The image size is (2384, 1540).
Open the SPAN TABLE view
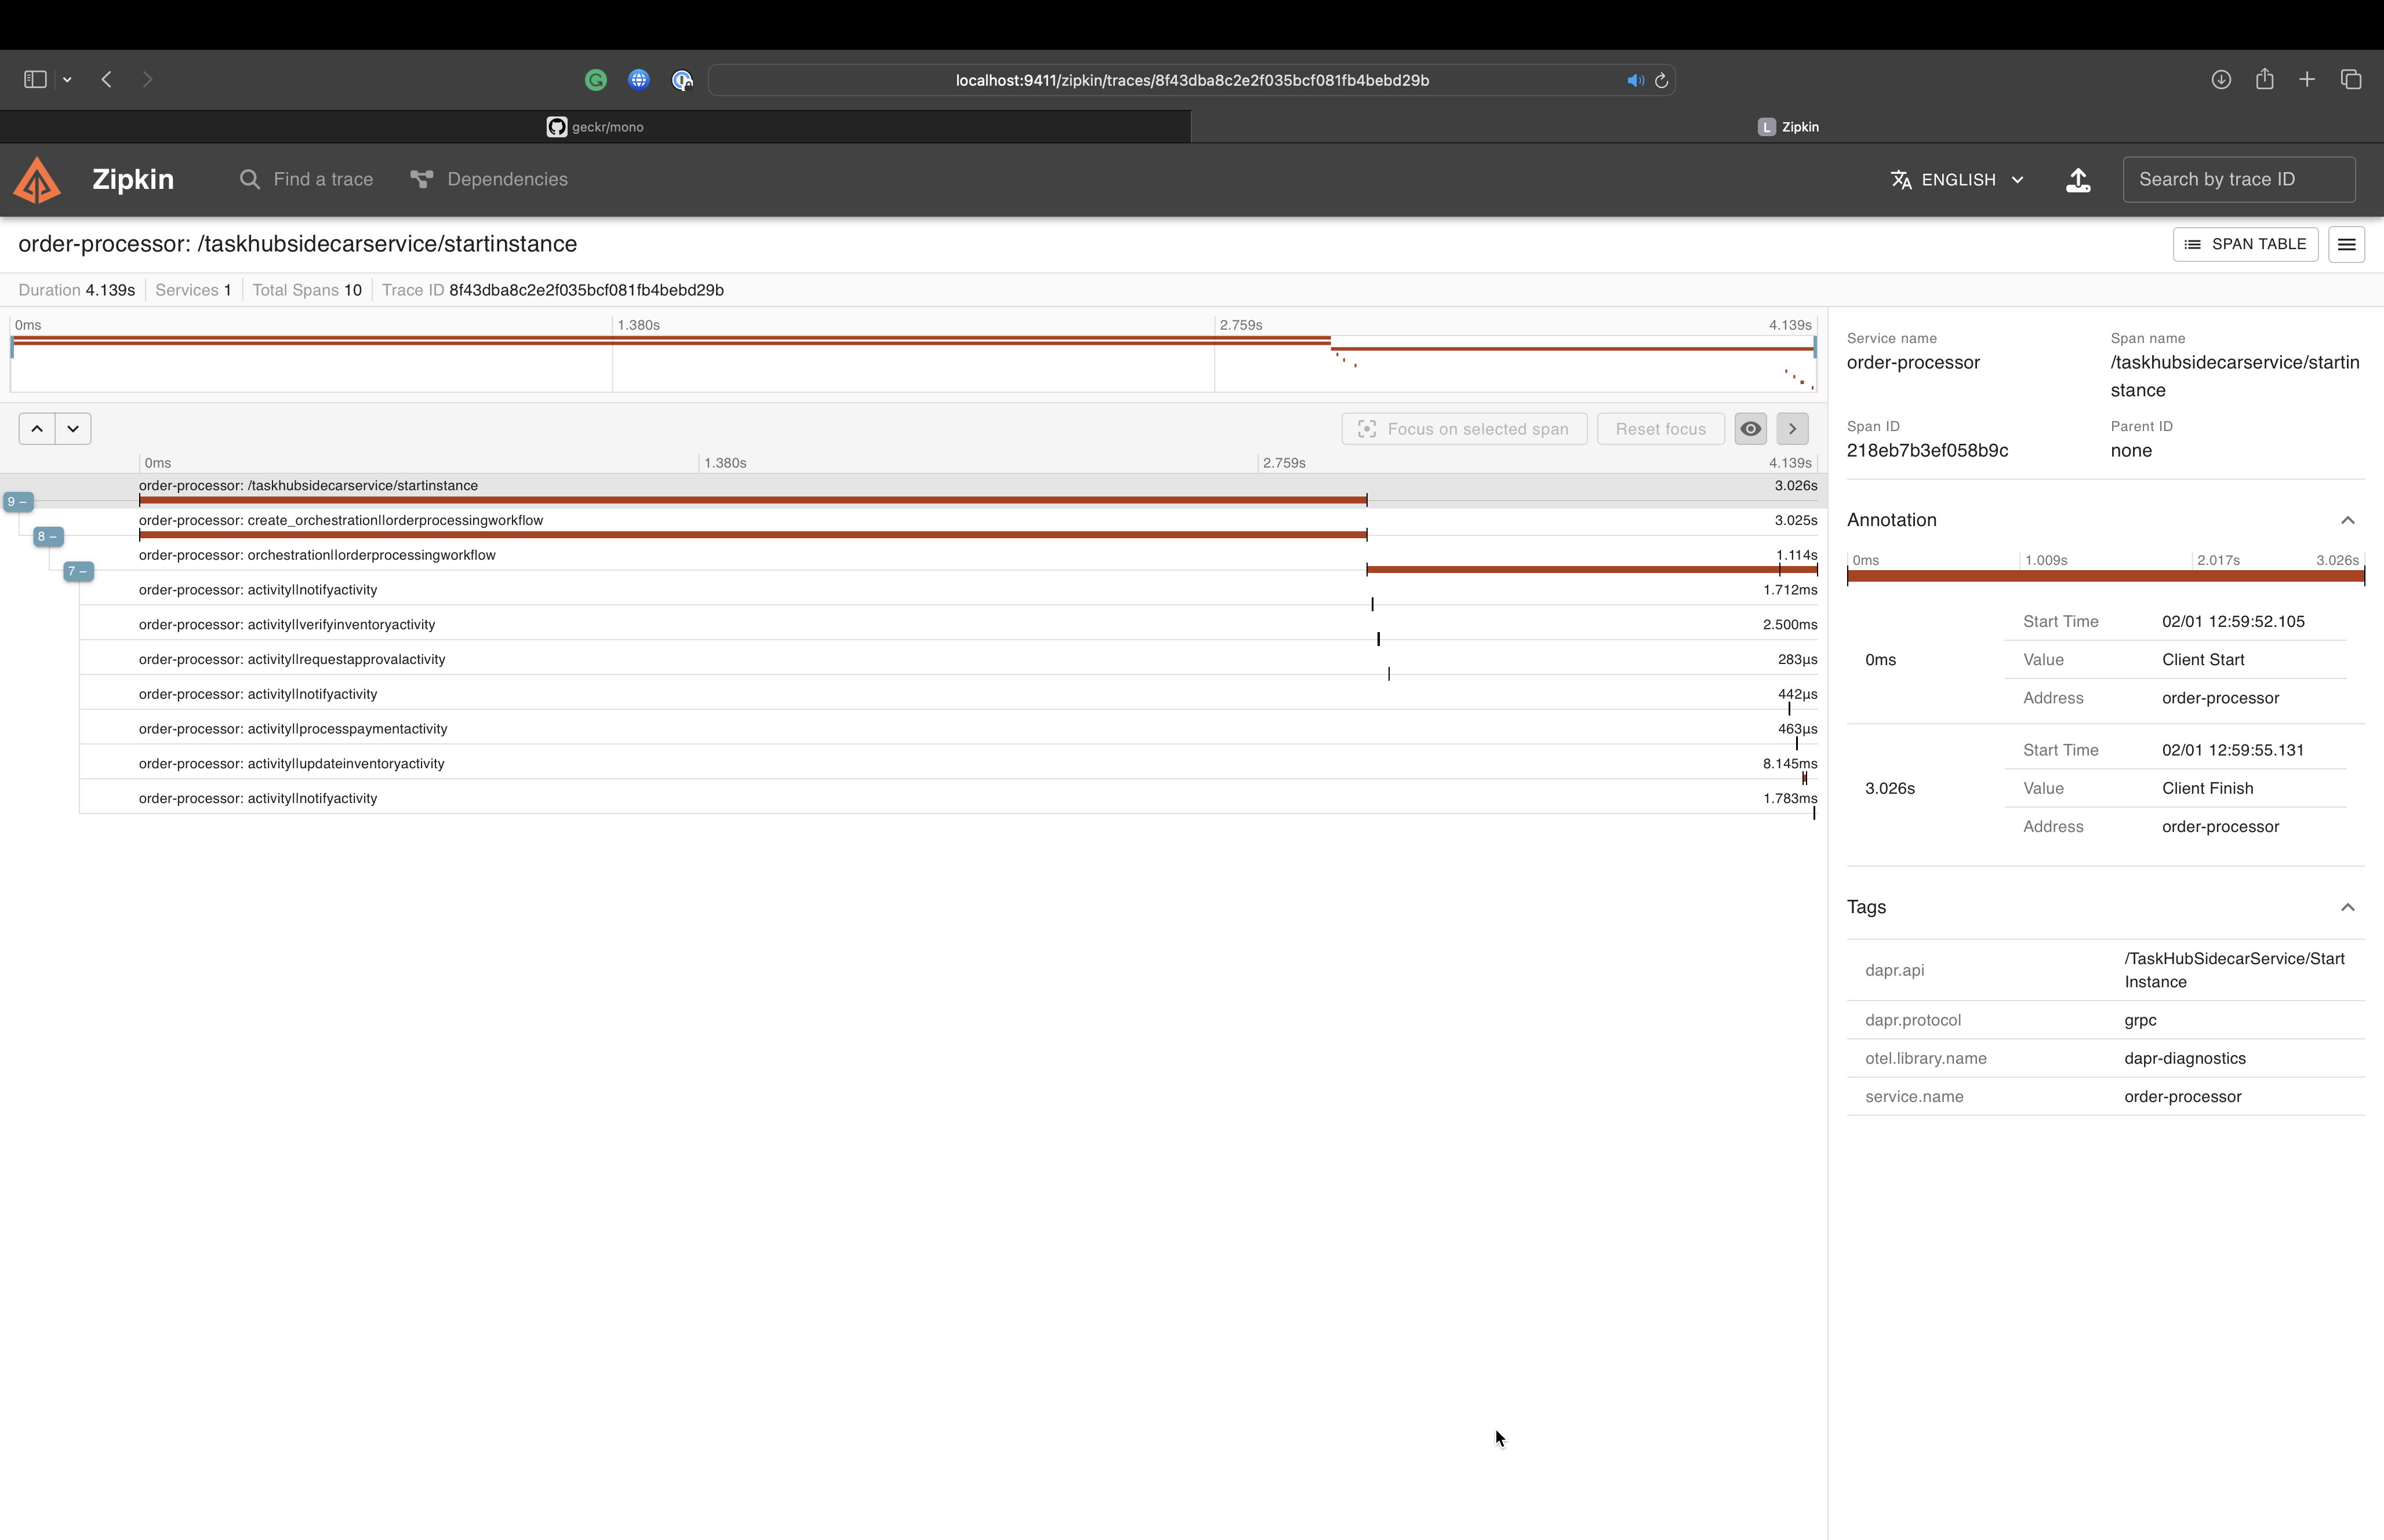pyautogui.click(x=2245, y=244)
